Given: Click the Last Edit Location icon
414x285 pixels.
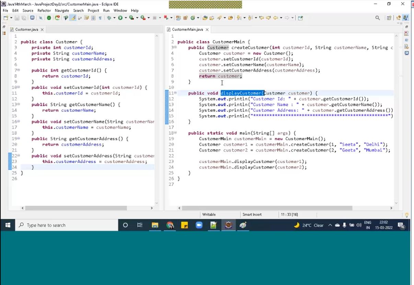Looking at the screenshot, I should (x=262, y=18).
